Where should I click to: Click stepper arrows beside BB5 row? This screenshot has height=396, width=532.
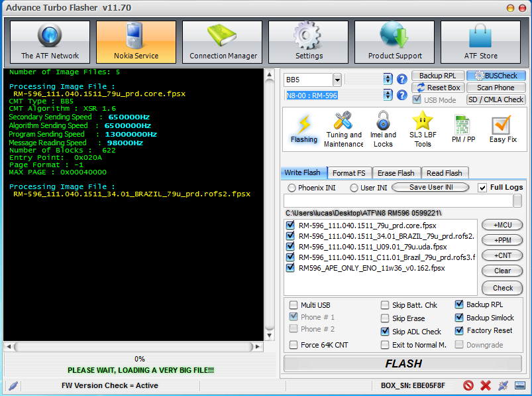(x=388, y=80)
